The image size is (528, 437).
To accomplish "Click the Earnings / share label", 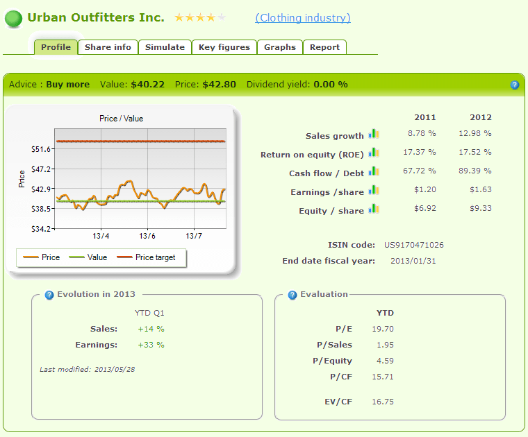I will coord(327,192).
